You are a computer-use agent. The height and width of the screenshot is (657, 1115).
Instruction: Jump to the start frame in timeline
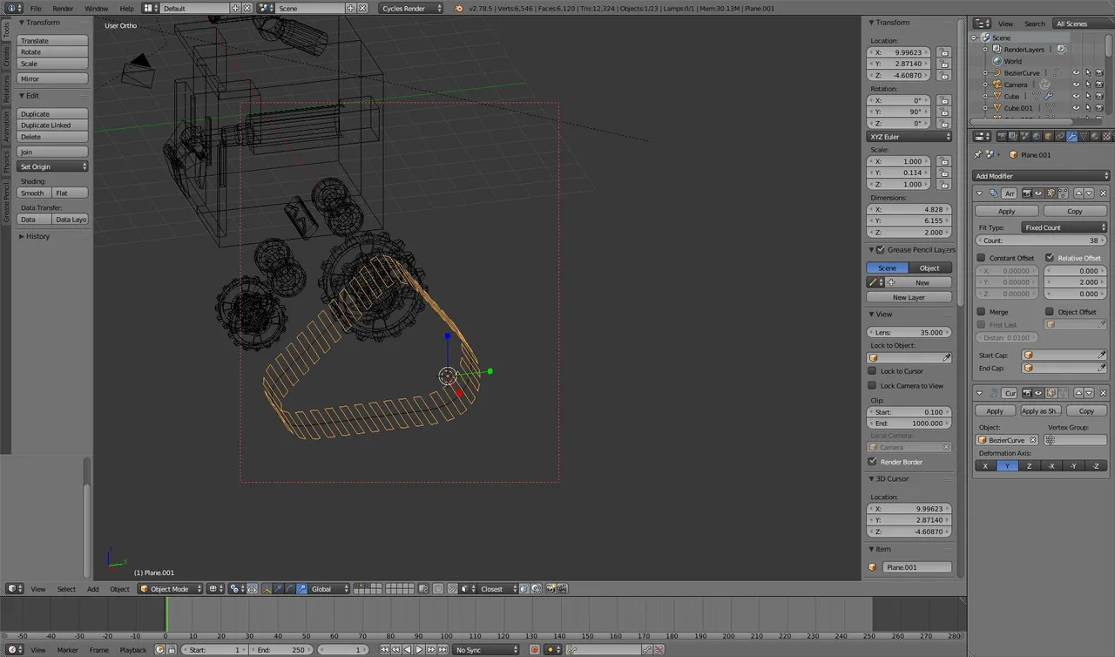(384, 650)
